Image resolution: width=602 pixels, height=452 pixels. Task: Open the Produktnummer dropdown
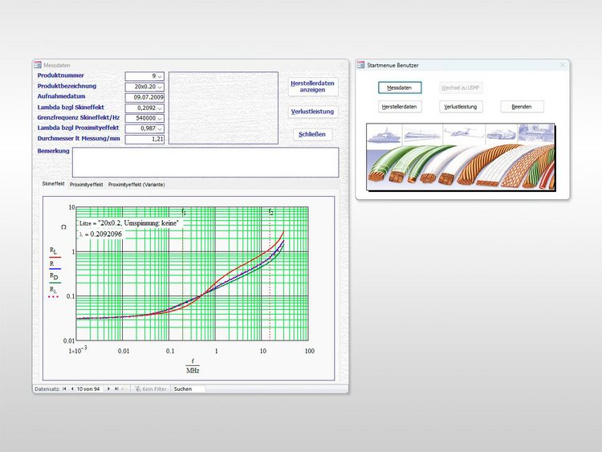160,75
